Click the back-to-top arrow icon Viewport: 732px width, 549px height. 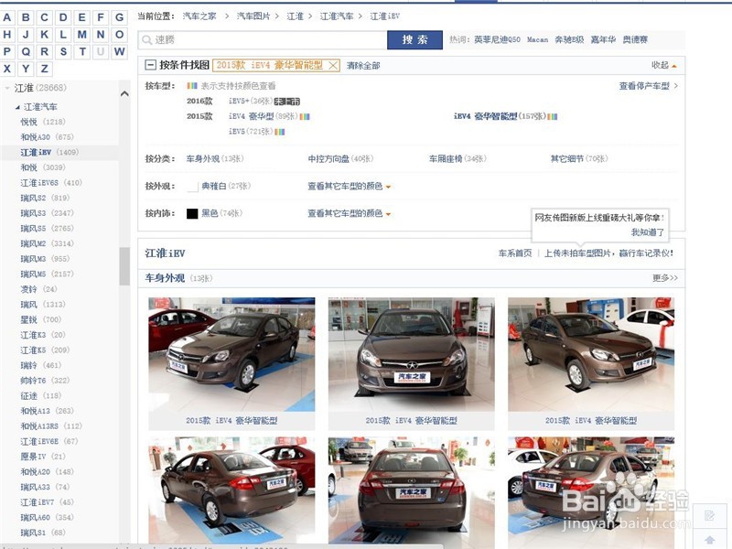coord(710,540)
